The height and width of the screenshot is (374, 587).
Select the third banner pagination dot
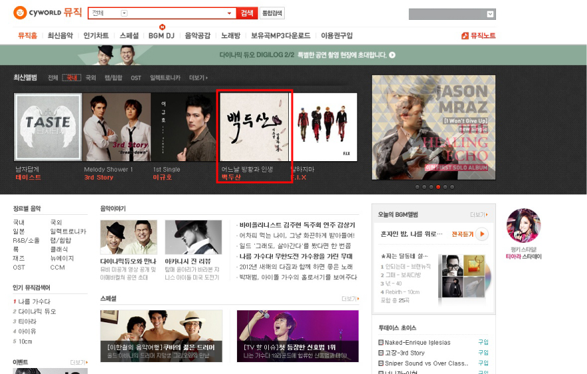pos(431,187)
